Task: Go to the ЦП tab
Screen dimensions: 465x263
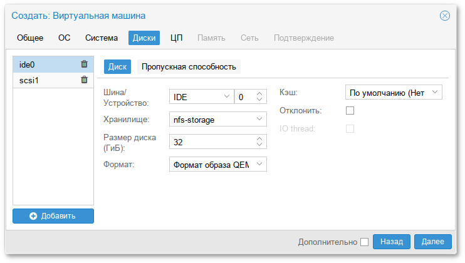Action: tap(177, 38)
